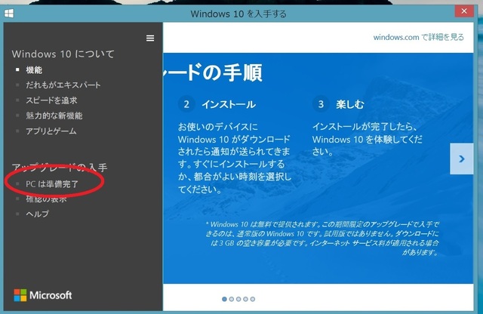The height and width of the screenshot is (314, 483).
Task: Select だれもがエキスパート menu item
Action: coord(63,85)
